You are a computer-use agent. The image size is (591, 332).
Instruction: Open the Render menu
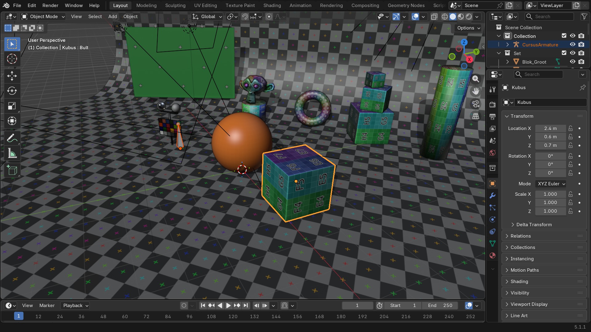(x=50, y=6)
